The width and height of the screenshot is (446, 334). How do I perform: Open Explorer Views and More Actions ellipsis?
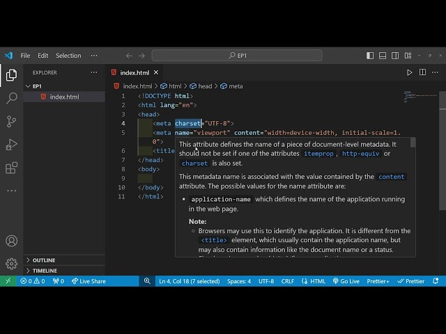coord(94,72)
